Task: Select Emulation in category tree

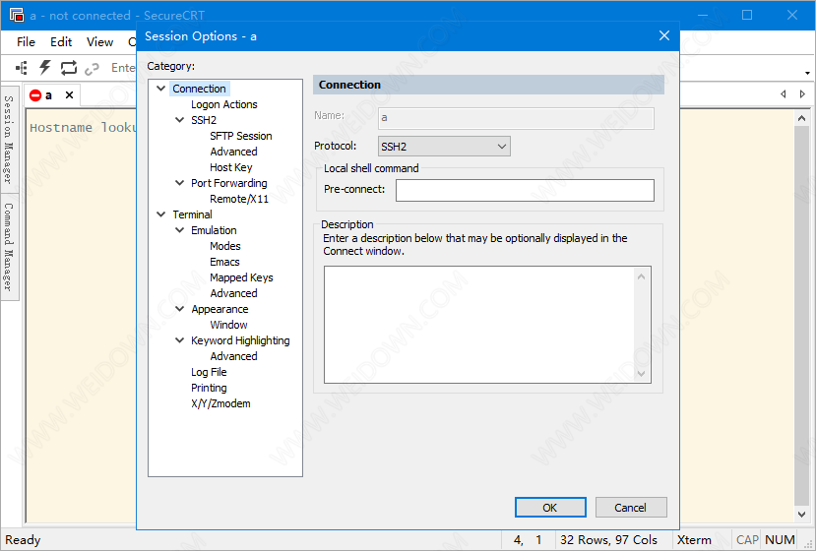Action: [214, 230]
